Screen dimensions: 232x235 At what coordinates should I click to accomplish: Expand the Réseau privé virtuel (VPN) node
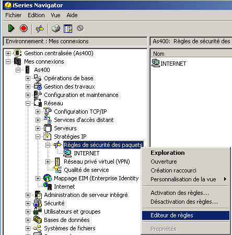click(x=48, y=162)
